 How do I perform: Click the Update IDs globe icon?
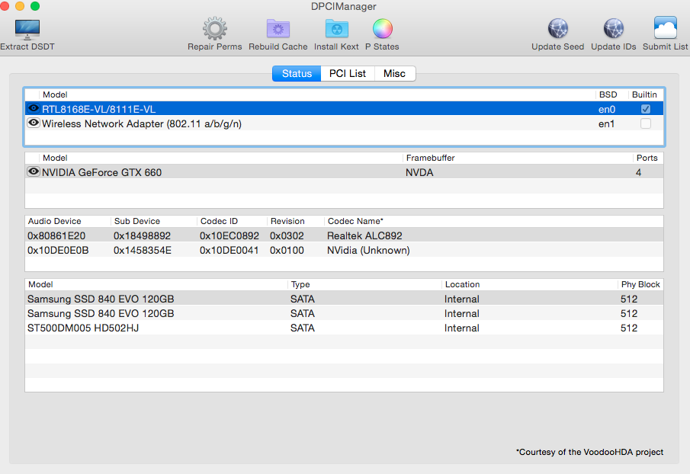click(613, 29)
